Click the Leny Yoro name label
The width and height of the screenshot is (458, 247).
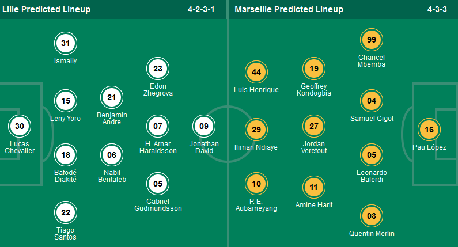point(66,119)
